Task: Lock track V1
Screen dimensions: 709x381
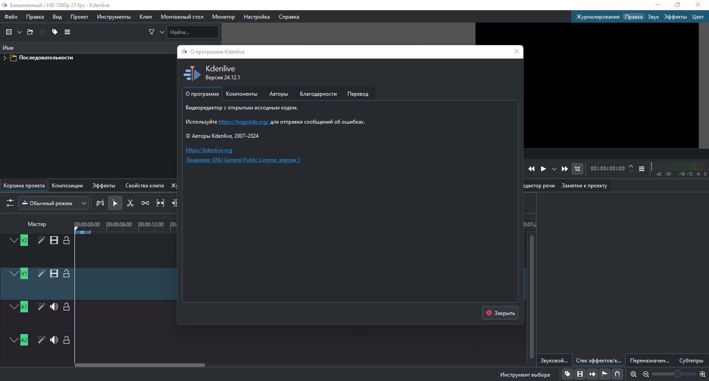Action: tap(66, 273)
